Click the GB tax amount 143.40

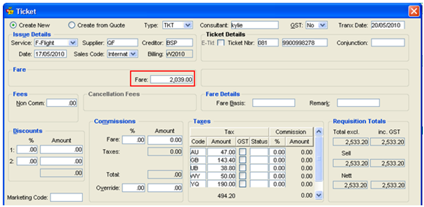pyautogui.click(x=222, y=160)
